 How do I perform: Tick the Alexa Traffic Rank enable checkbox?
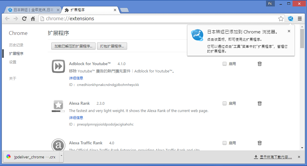(x=225, y=143)
